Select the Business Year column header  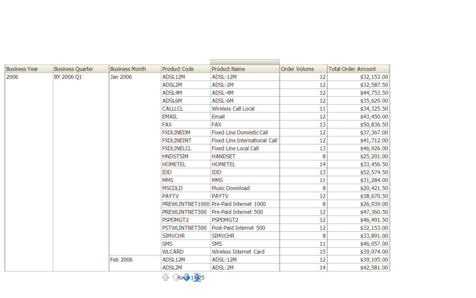(x=29, y=69)
